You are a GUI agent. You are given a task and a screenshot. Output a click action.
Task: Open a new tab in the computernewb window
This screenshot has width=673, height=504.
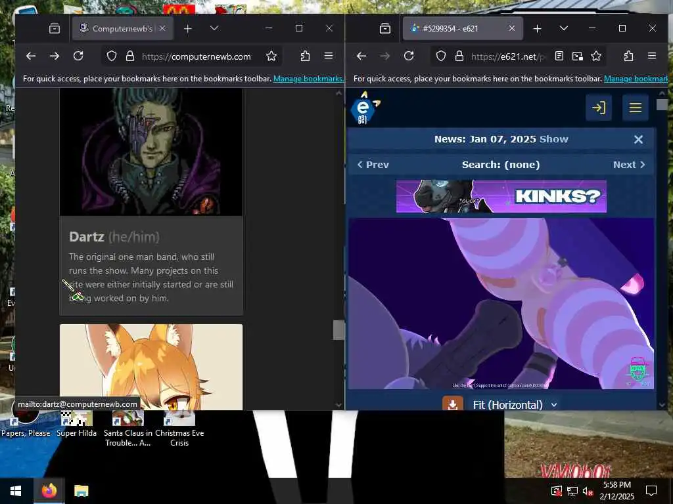[x=187, y=29]
